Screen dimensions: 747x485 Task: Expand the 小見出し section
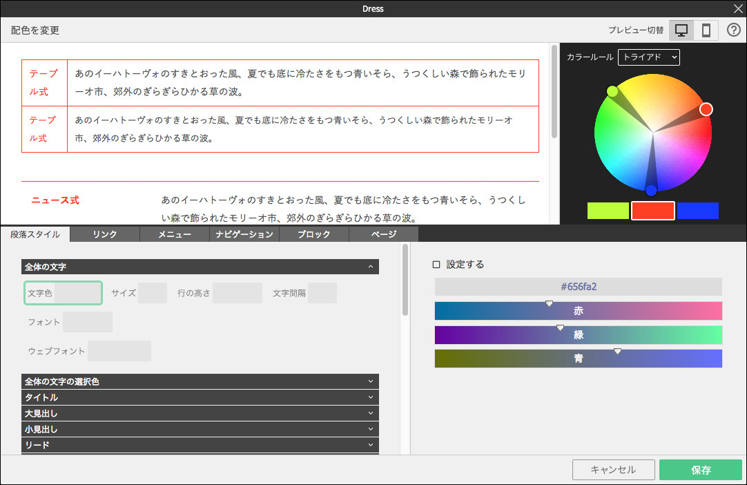(200, 429)
